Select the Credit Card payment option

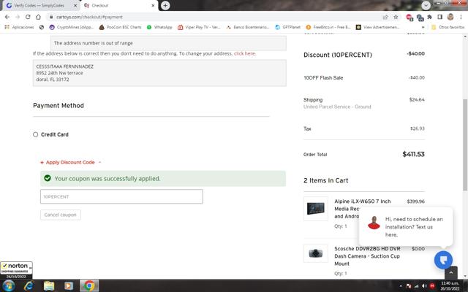36,134
